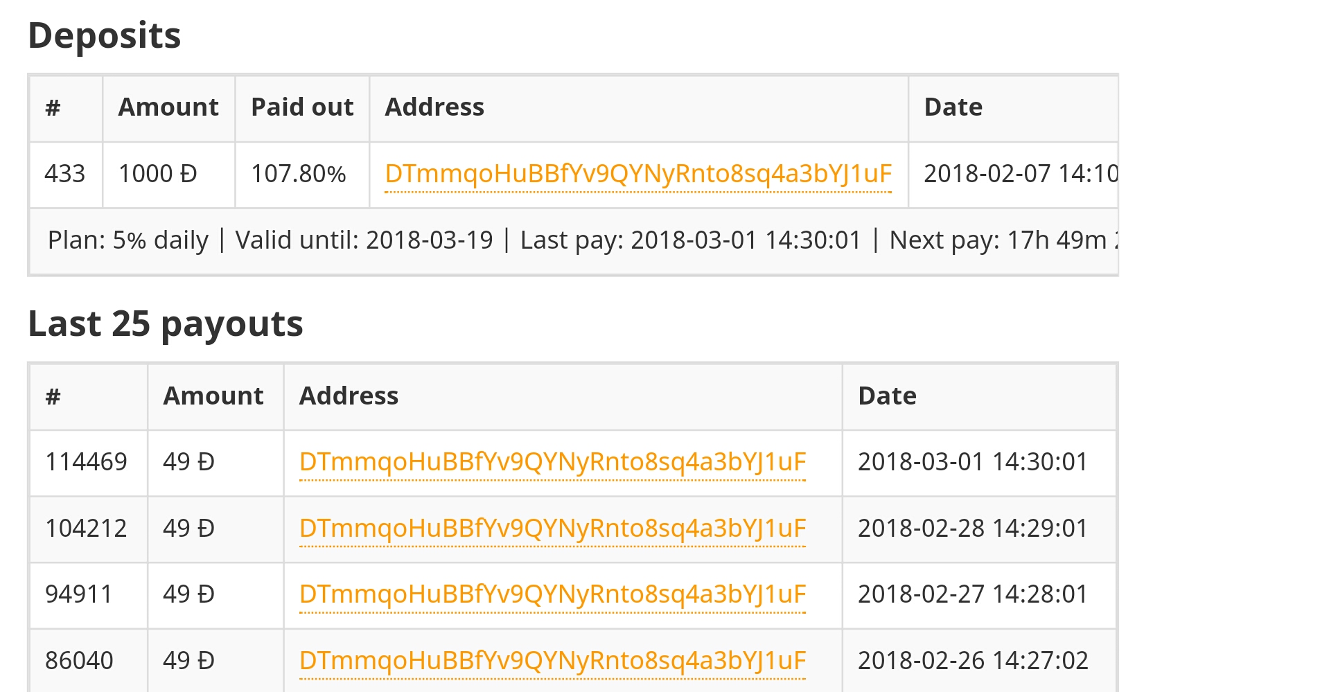Screen dimensions: 1329x692
Task: Select payout ID 114469 cell
Action: coord(88,462)
